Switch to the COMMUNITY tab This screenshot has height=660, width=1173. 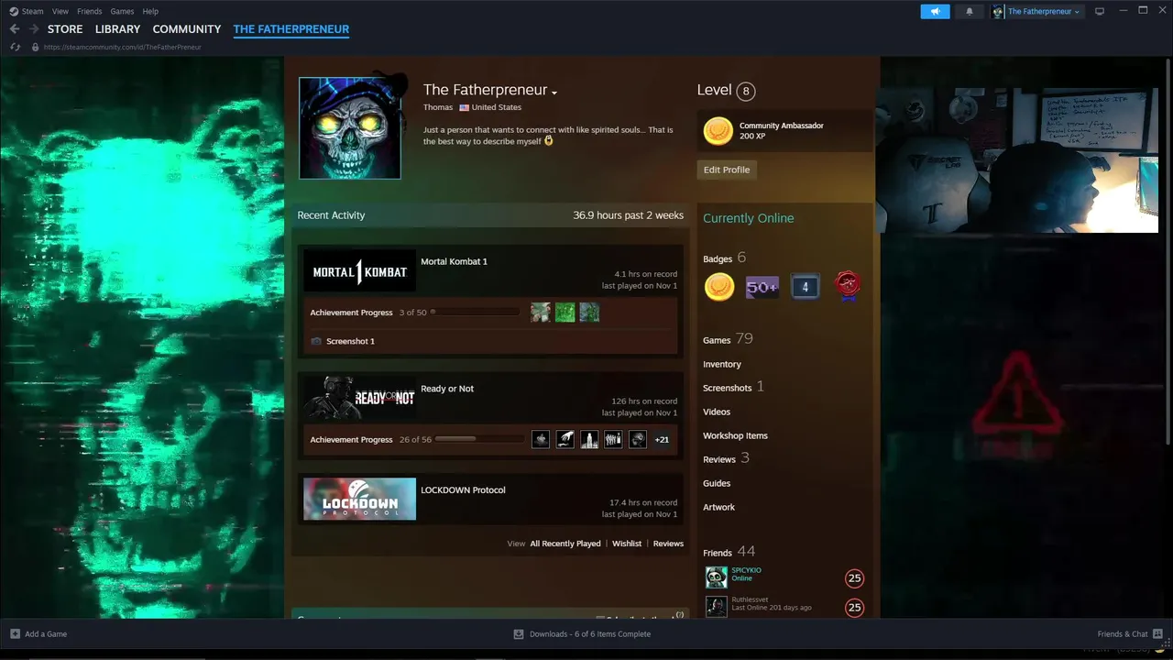(187, 29)
